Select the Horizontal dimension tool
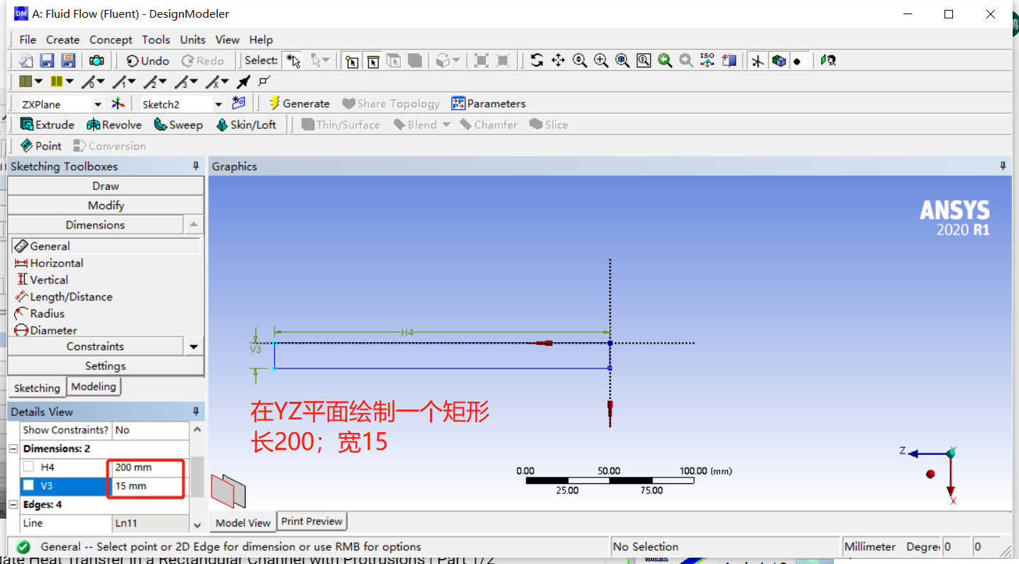 click(48, 263)
